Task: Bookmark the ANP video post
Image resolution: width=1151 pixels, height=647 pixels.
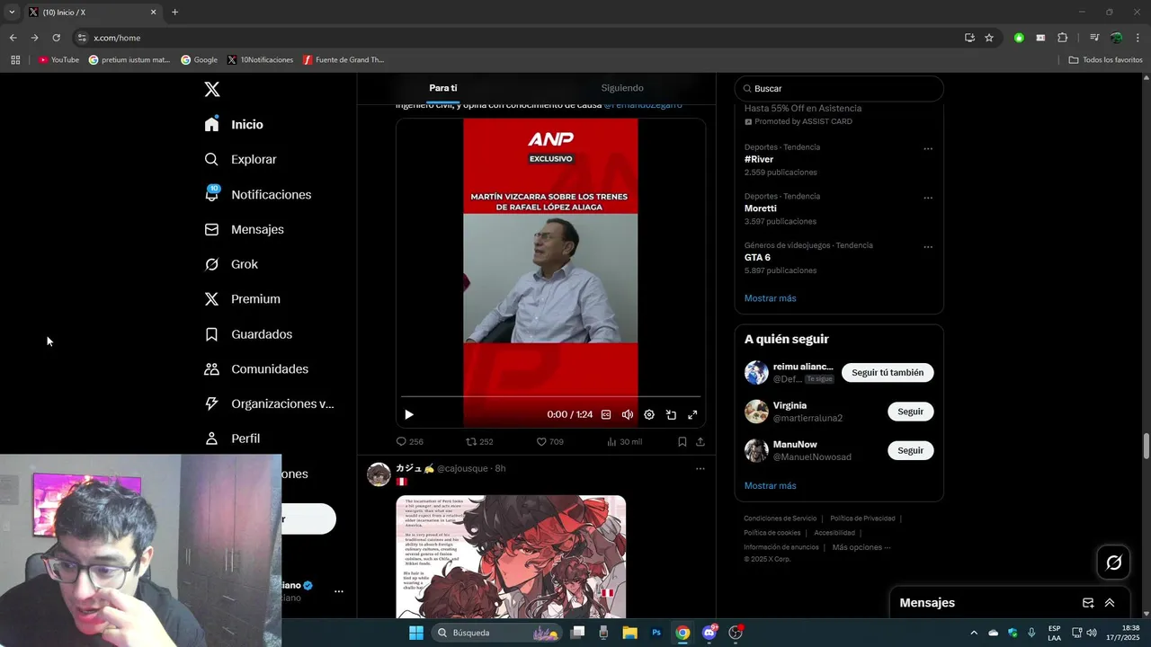Action: point(683,442)
